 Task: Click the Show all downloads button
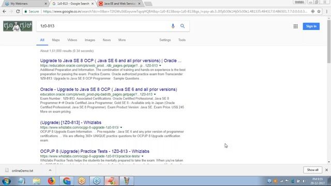(x=312, y=170)
